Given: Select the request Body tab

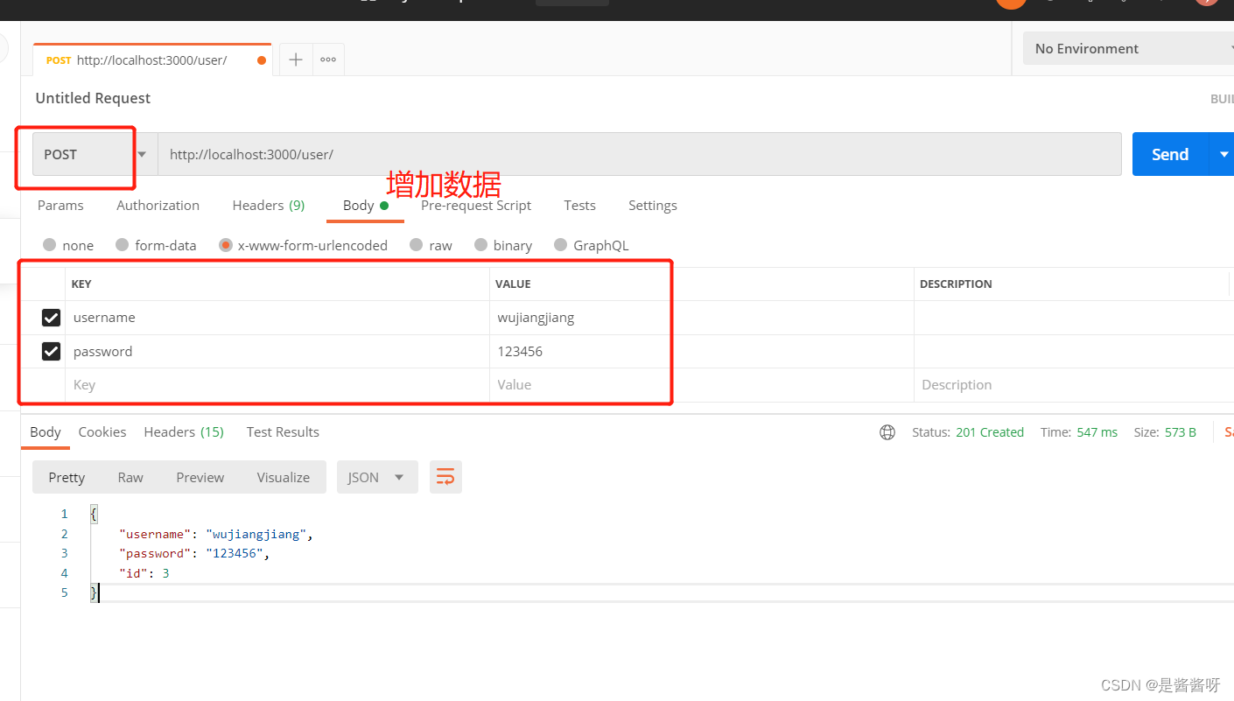Looking at the screenshot, I should [x=366, y=206].
